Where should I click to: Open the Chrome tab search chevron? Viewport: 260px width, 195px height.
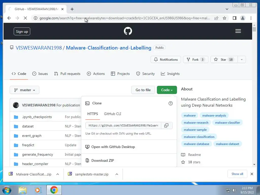point(227,9)
